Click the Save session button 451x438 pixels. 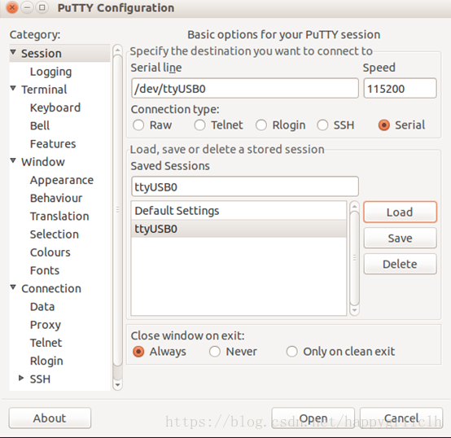tap(400, 238)
